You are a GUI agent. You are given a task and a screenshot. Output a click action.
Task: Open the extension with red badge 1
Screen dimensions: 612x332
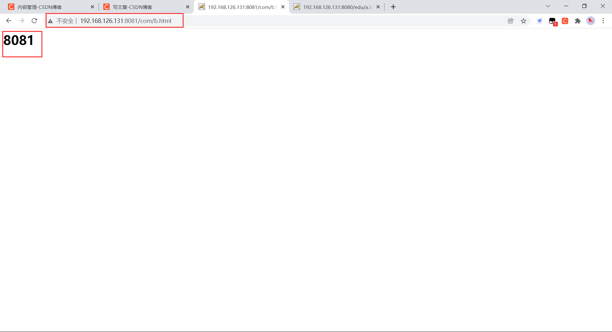coord(553,21)
